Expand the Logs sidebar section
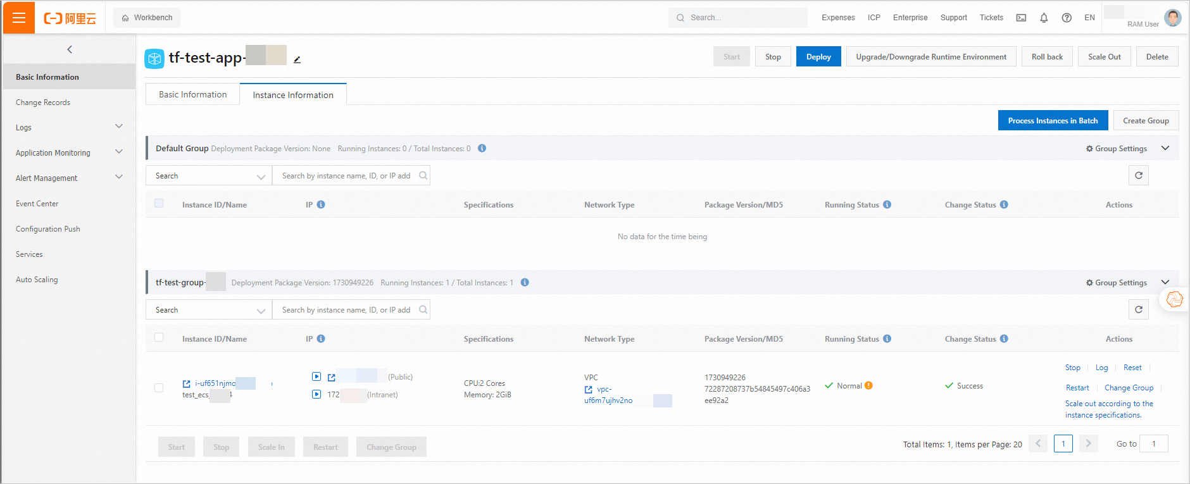1190x484 pixels. 119,127
